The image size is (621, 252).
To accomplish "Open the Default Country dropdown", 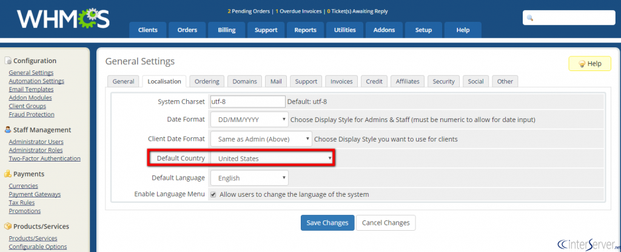I will coord(272,158).
